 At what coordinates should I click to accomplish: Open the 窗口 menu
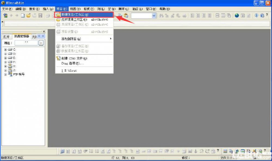pos(151,9)
